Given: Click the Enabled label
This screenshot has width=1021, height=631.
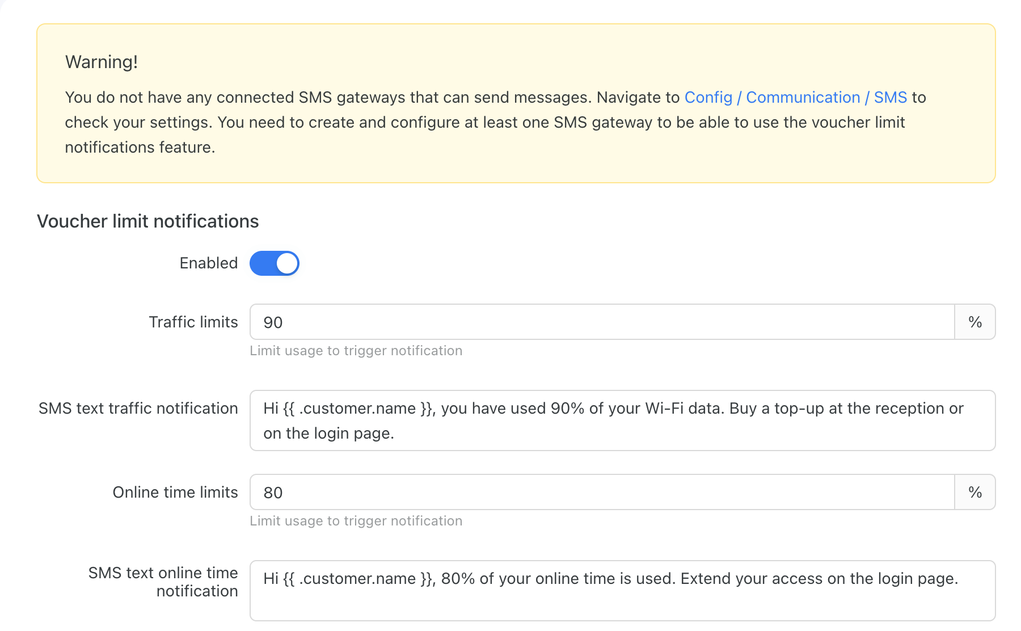Looking at the screenshot, I should click(209, 263).
